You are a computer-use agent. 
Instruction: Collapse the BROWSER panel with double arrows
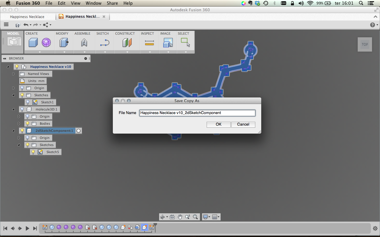tap(5, 59)
